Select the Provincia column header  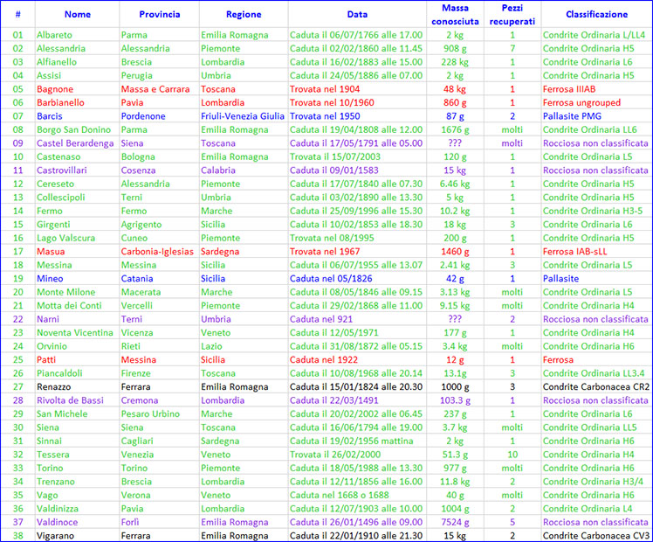pyautogui.click(x=159, y=15)
